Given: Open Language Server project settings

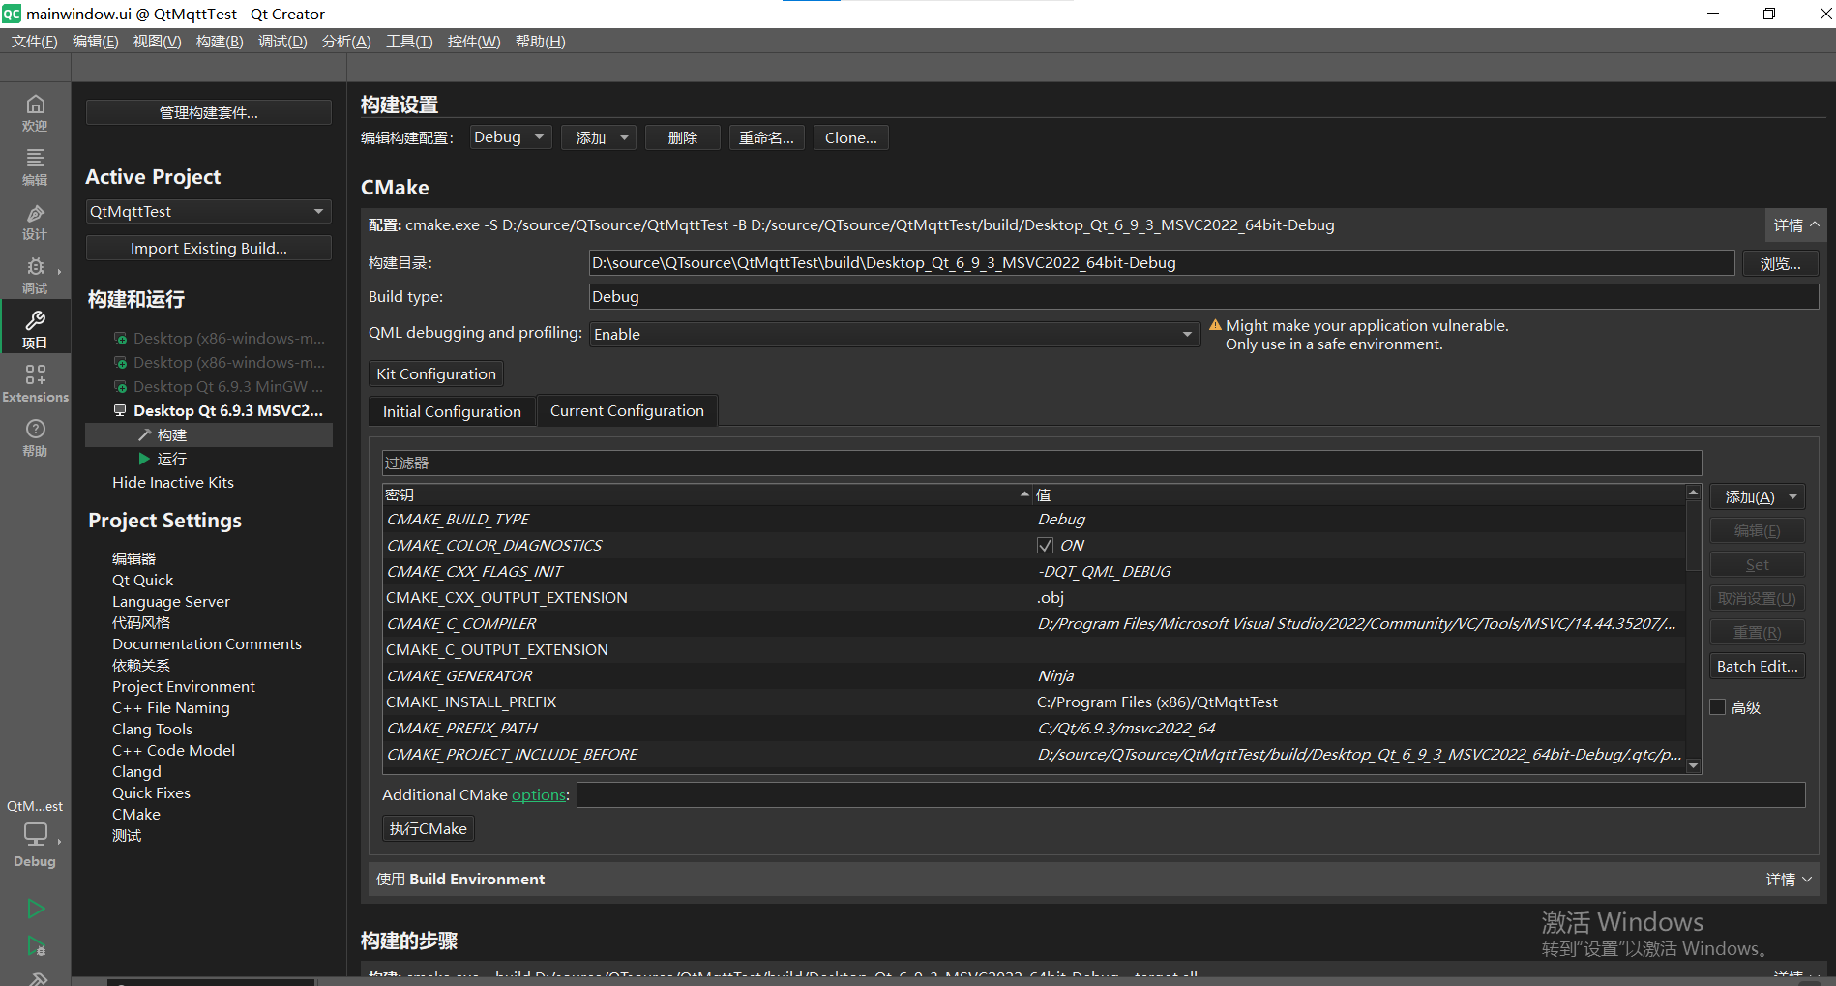Looking at the screenshot, I should click(x=171, y=601).
